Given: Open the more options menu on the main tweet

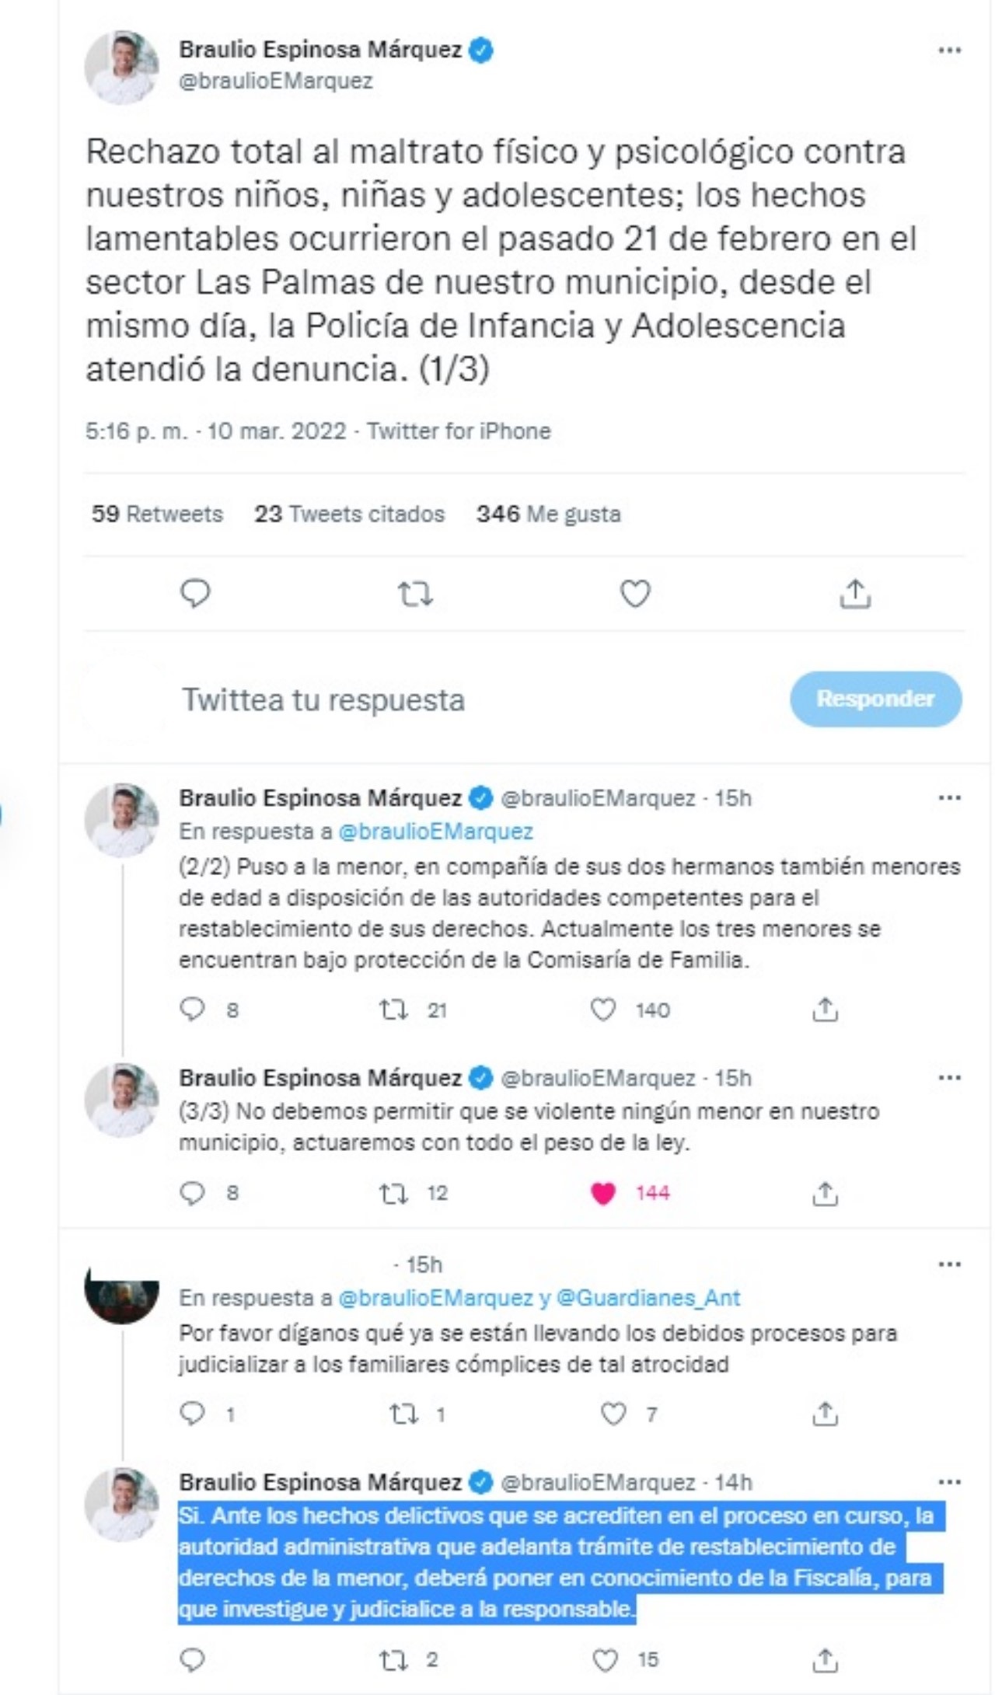Looking at the screenshot, I should pos(949,51).
